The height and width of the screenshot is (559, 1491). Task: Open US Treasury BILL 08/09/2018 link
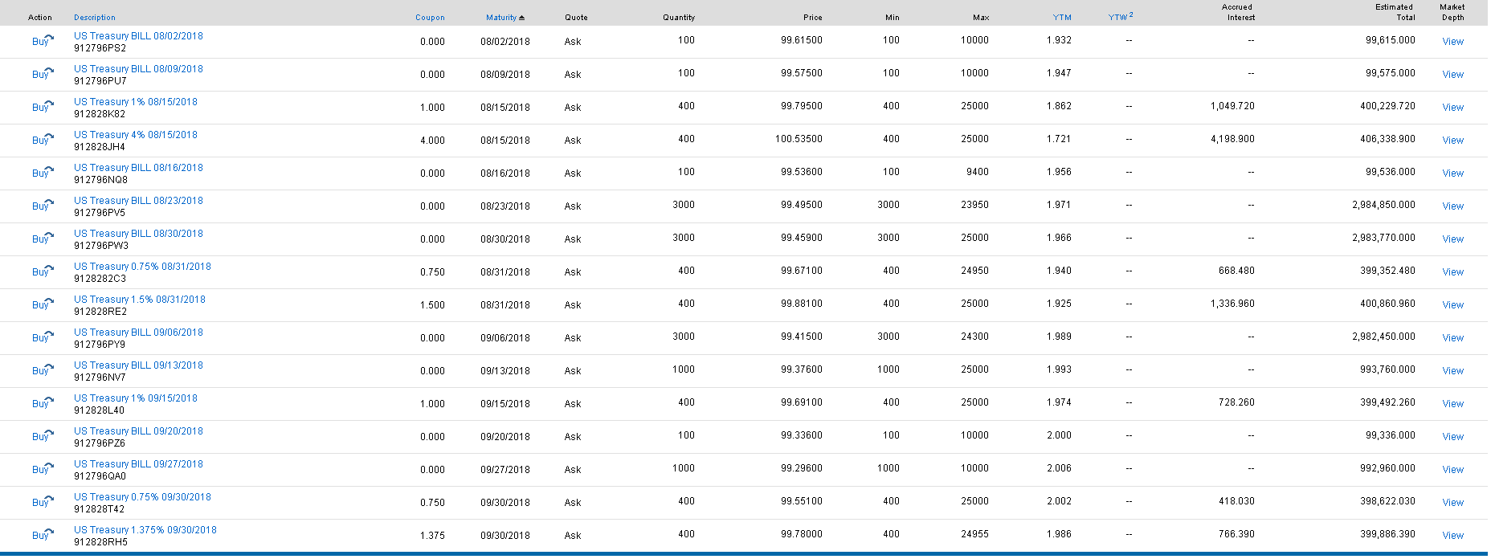[138, 69]
